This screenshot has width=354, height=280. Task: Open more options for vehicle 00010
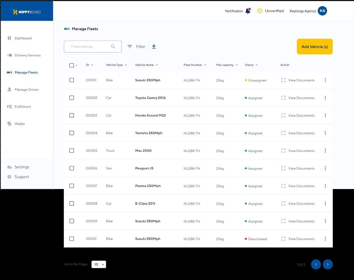[325, 239]
